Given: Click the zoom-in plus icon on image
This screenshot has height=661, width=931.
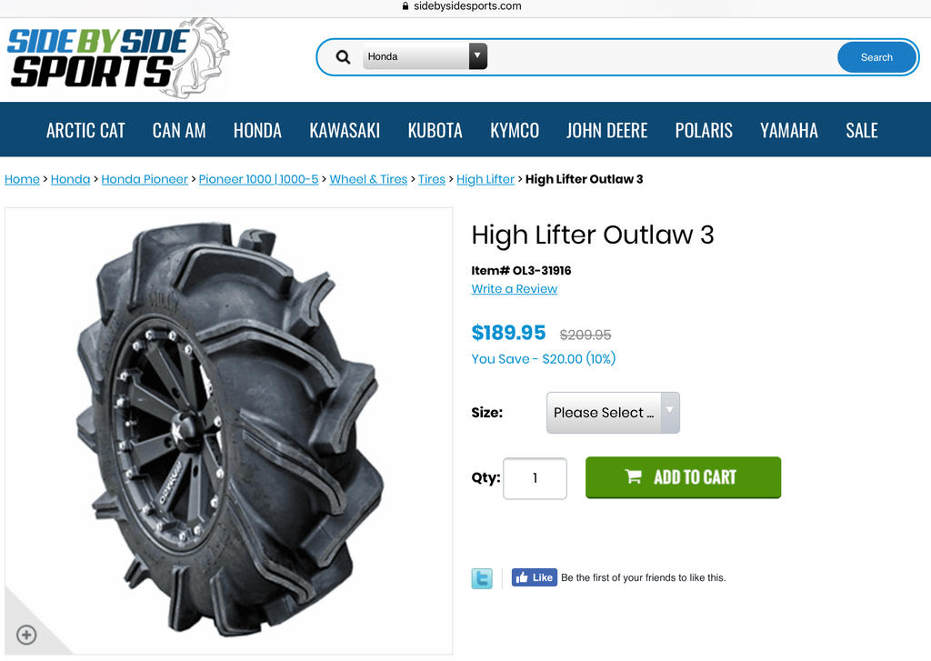Looking at the screenshot, I should pos(26,635).
